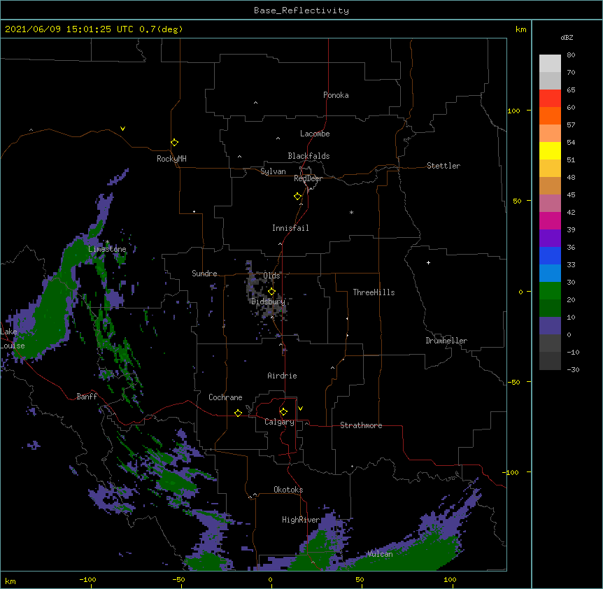Pick the green 20-30 dBZ legend band

coord(550,291)
